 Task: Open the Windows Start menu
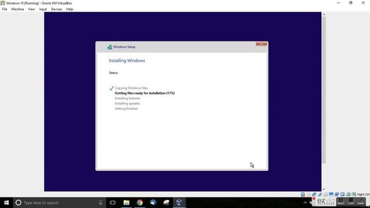[x=6, y=203]
